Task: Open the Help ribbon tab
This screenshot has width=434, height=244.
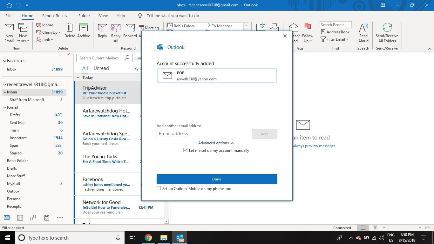Action: pos(121,16)
